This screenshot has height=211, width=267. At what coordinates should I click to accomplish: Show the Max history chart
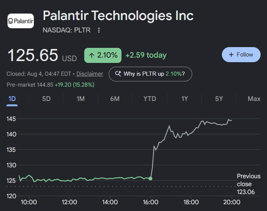(254, 99)
